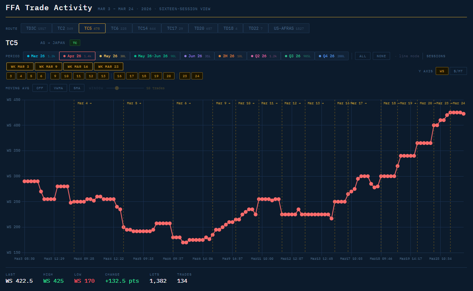Toggle the WK MAR 9 week filter
Screen dimensions: 473x291
[x=48, y=67]
